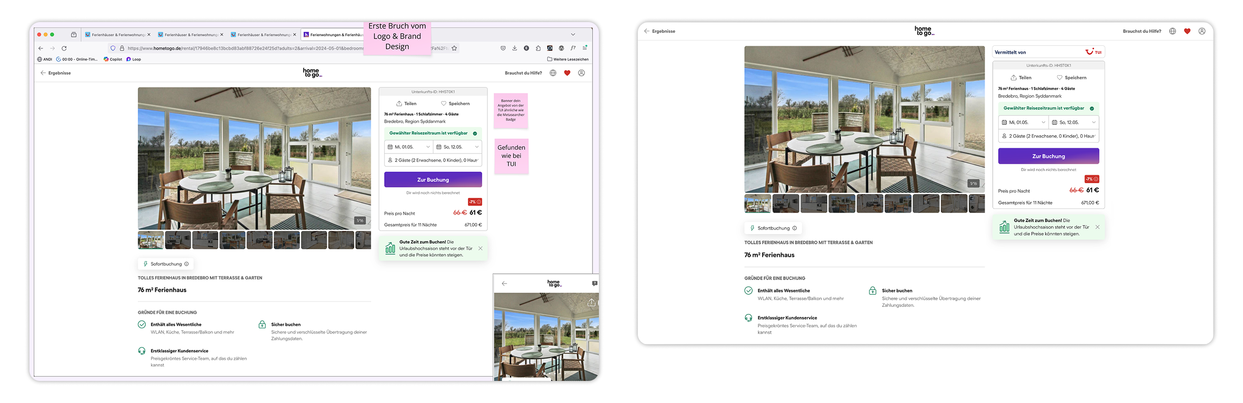Open the 'Copilot' bookmark in the bookmarks bar
1243x403 pixels.
[113, 59]
